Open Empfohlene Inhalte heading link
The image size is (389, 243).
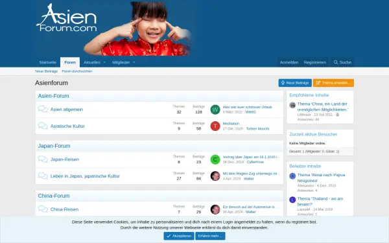click(x=309, y=95)
